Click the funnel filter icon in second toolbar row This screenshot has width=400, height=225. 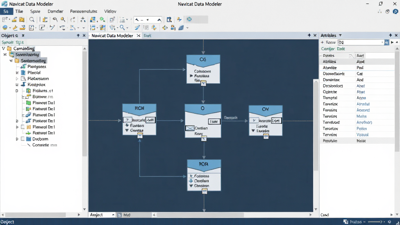coord(112,28)
